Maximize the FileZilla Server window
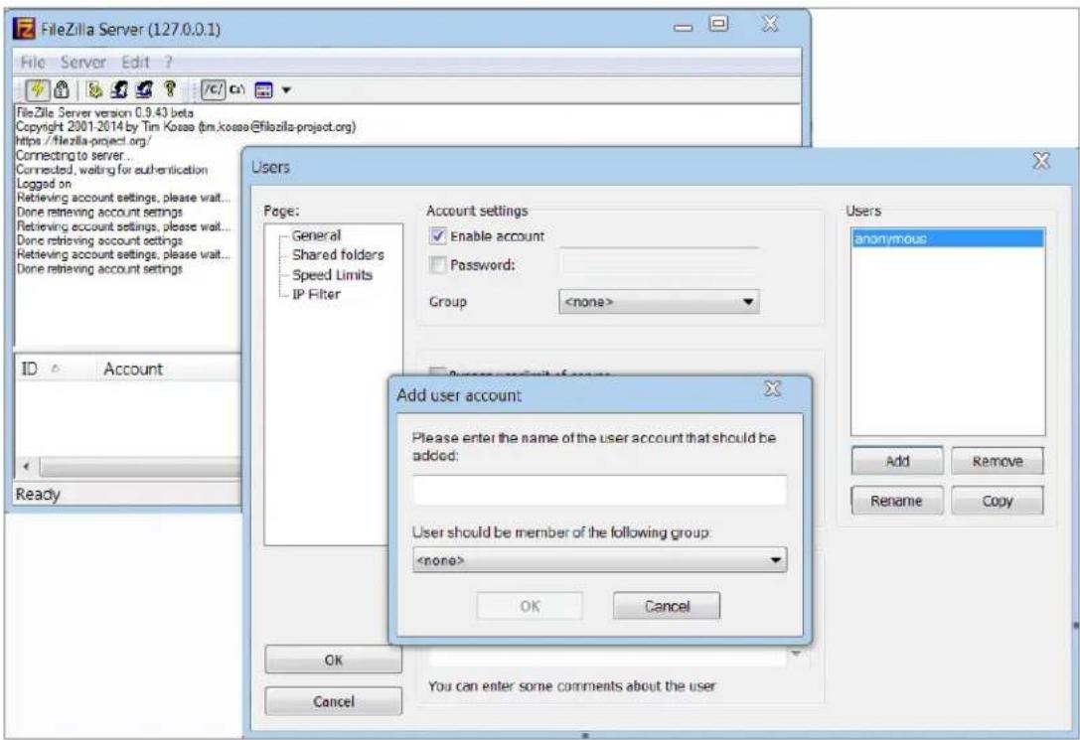This screenshot has width=1080, height=740. 718,24
